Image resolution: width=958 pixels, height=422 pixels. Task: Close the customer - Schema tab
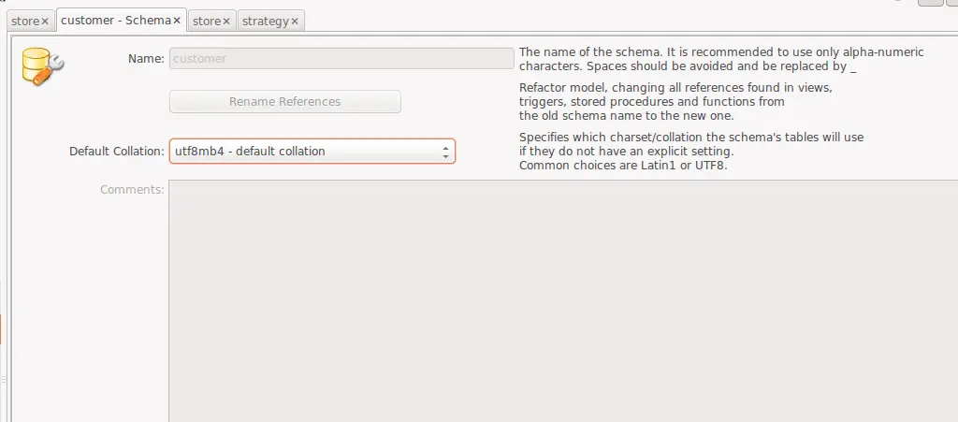[x=176, y=20]
